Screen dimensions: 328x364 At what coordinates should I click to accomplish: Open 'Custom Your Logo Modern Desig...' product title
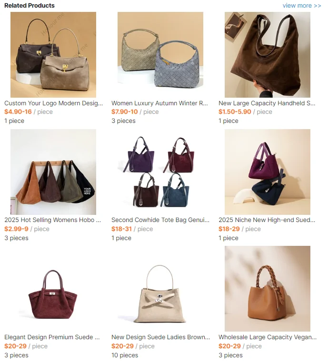[x=54, y=103]
